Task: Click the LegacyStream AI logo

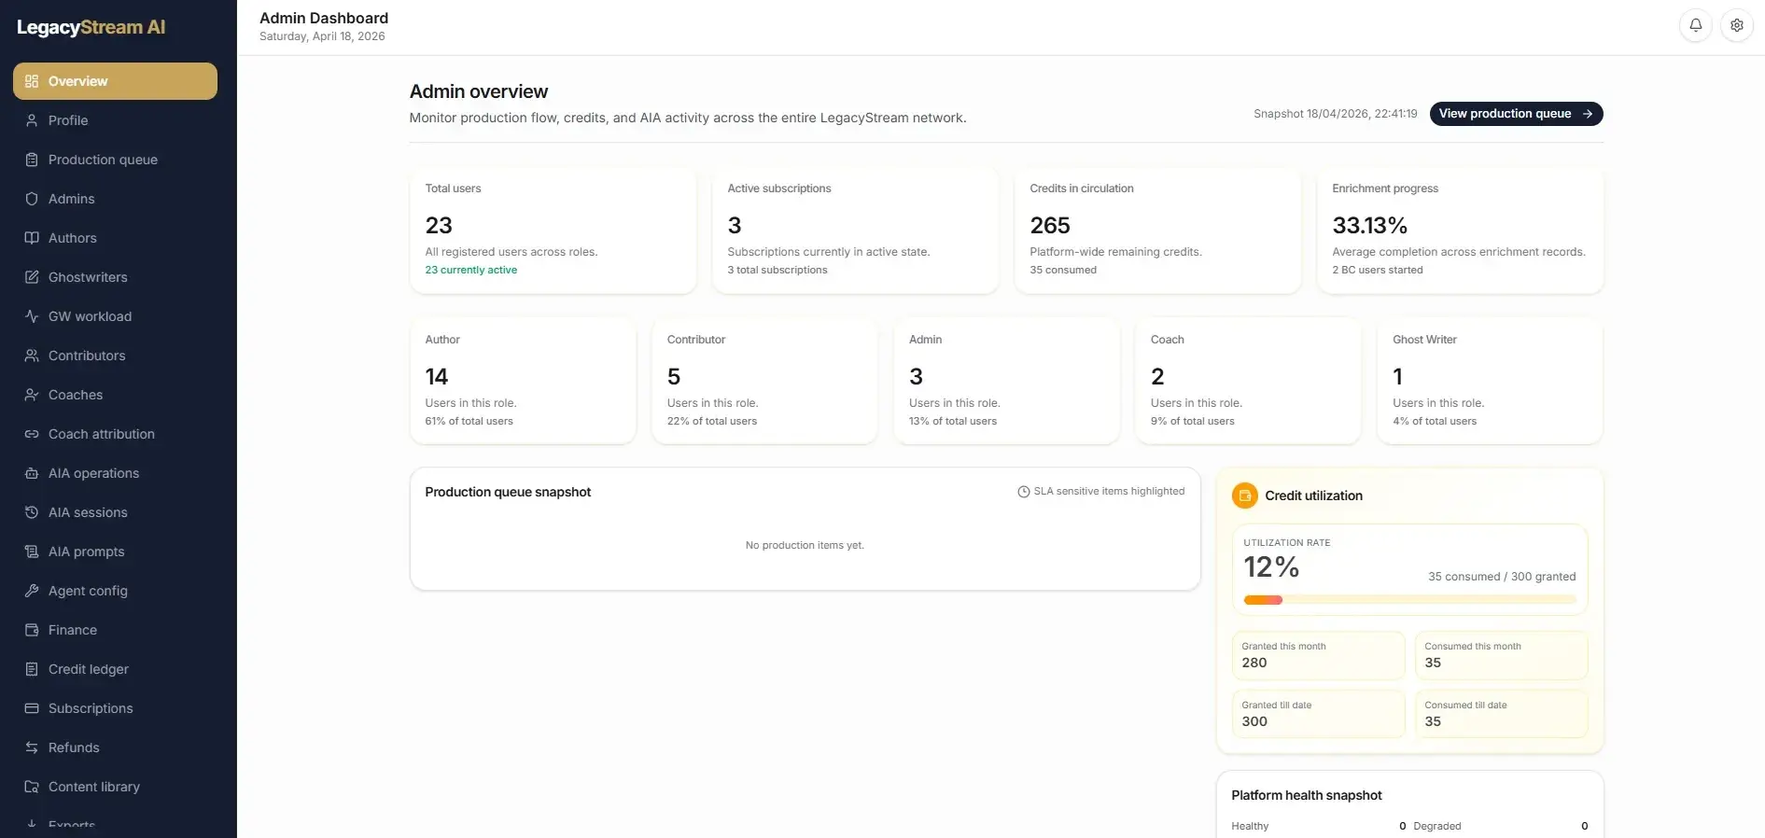Action: pyautogui.click(x=91, y=27)
